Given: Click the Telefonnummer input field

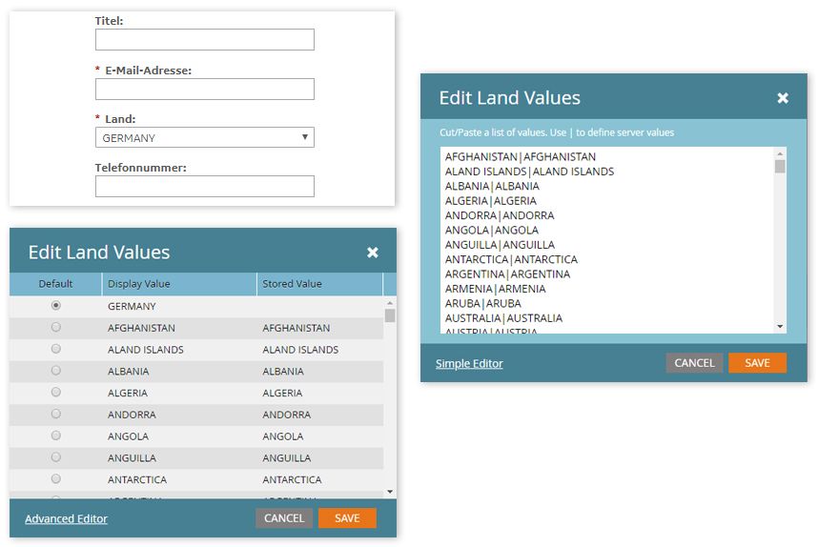Looking at the screenshot, I should coord(204,186).
